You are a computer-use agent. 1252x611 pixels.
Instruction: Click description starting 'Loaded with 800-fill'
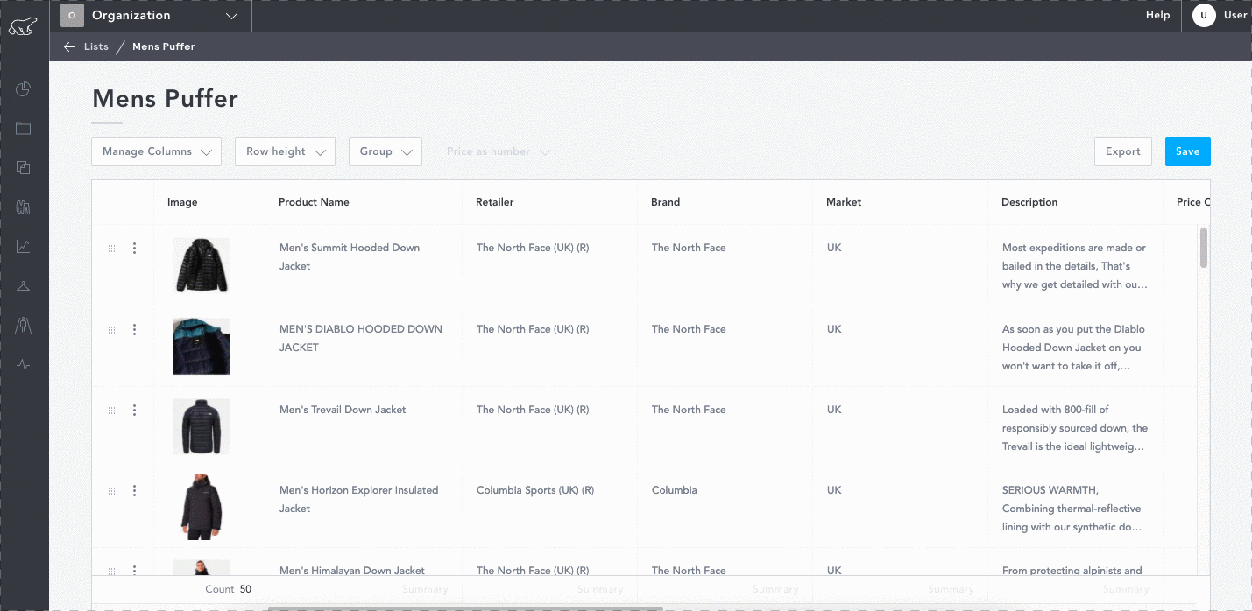(1075, 428)
